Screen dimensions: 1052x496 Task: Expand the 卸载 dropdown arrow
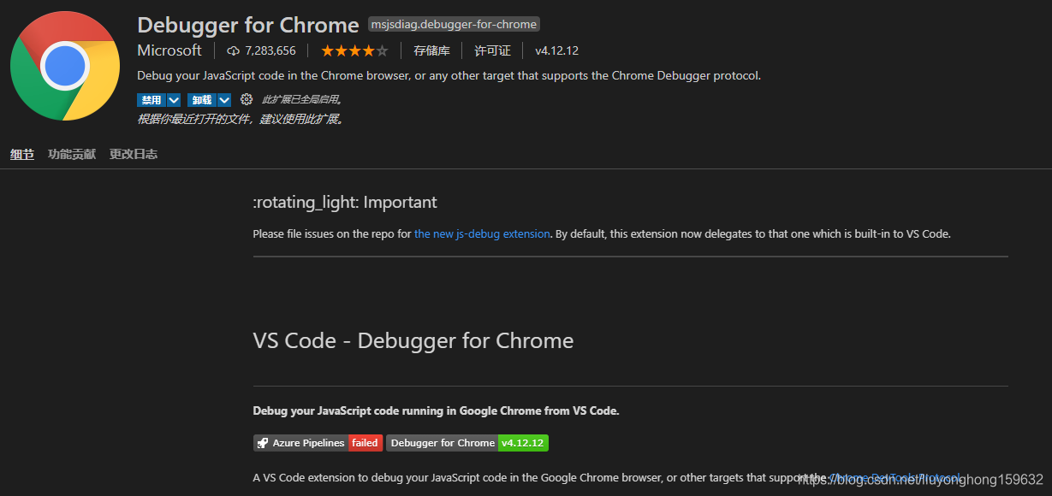(224, 100)
